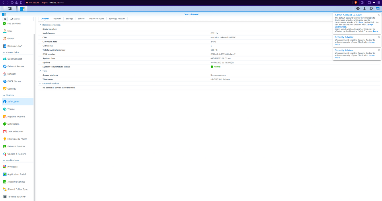Screen dimensions: 382x201
Task: Click the DSM version value text
Action: coord(223,54)
